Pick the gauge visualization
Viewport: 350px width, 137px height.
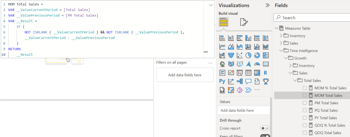(x=257, y=64)
